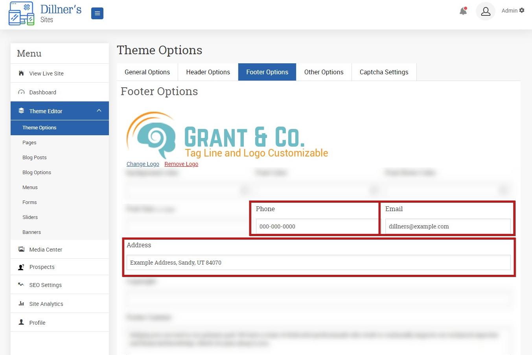
Task: Collapse the Theme Editor chevron
Action: [x=99, y=111]
